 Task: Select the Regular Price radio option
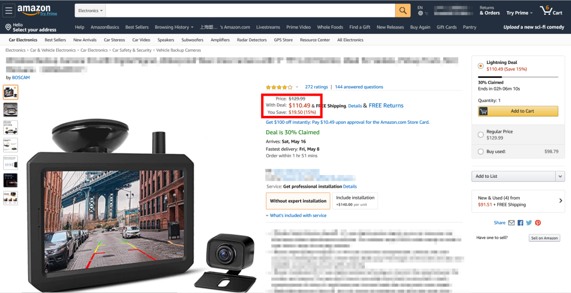coord(481,135)
